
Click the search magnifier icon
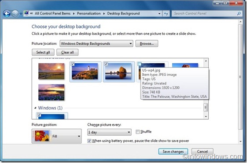coord(239,14)
